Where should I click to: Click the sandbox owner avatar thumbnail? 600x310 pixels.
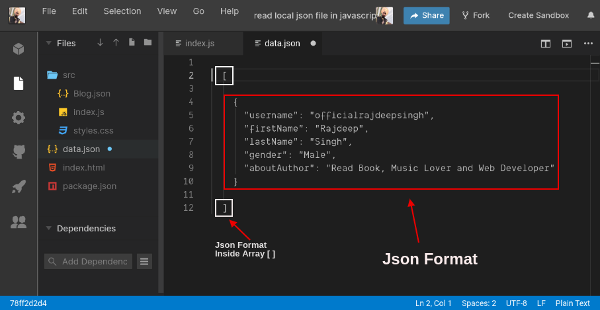[384, 16]
